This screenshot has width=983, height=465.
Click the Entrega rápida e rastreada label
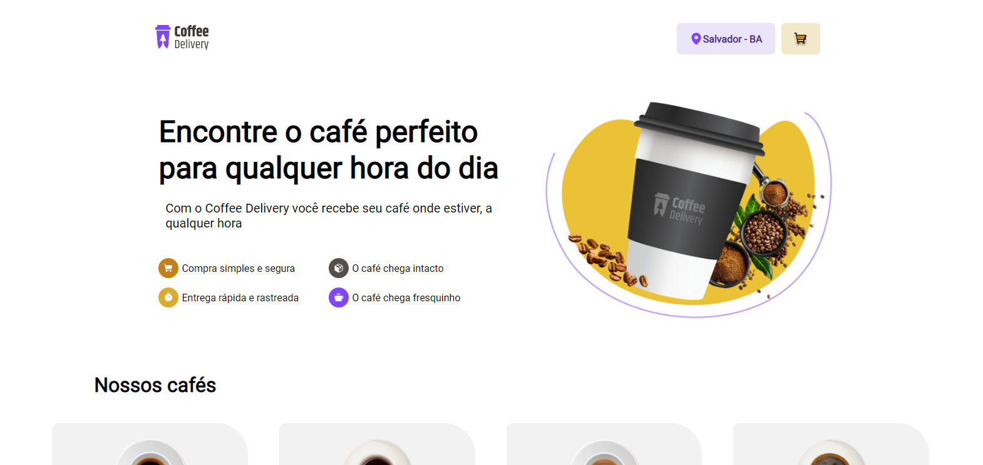(x=240, y=297)
